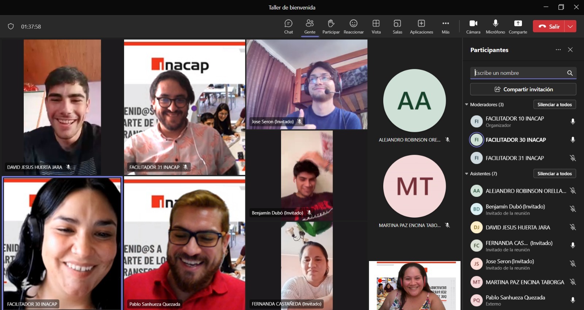Open dropdown arrow next to Salir

[570, 26]
